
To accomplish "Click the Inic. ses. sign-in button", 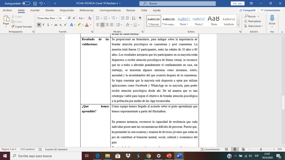I will [238, 4].
